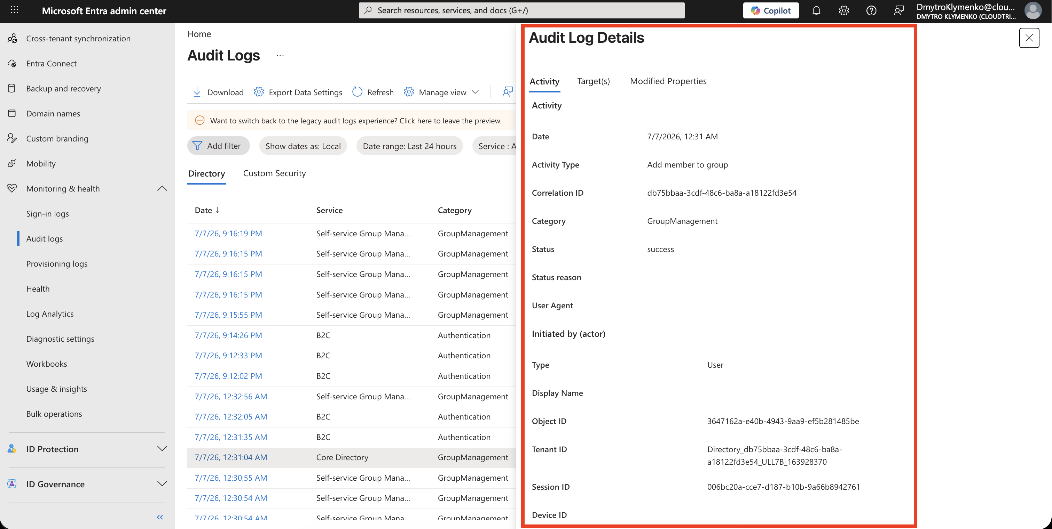The height and width of the screenshot is (529, 1052).
Task: Click the legacy audit logs banner link
Action: pos(355,121)
